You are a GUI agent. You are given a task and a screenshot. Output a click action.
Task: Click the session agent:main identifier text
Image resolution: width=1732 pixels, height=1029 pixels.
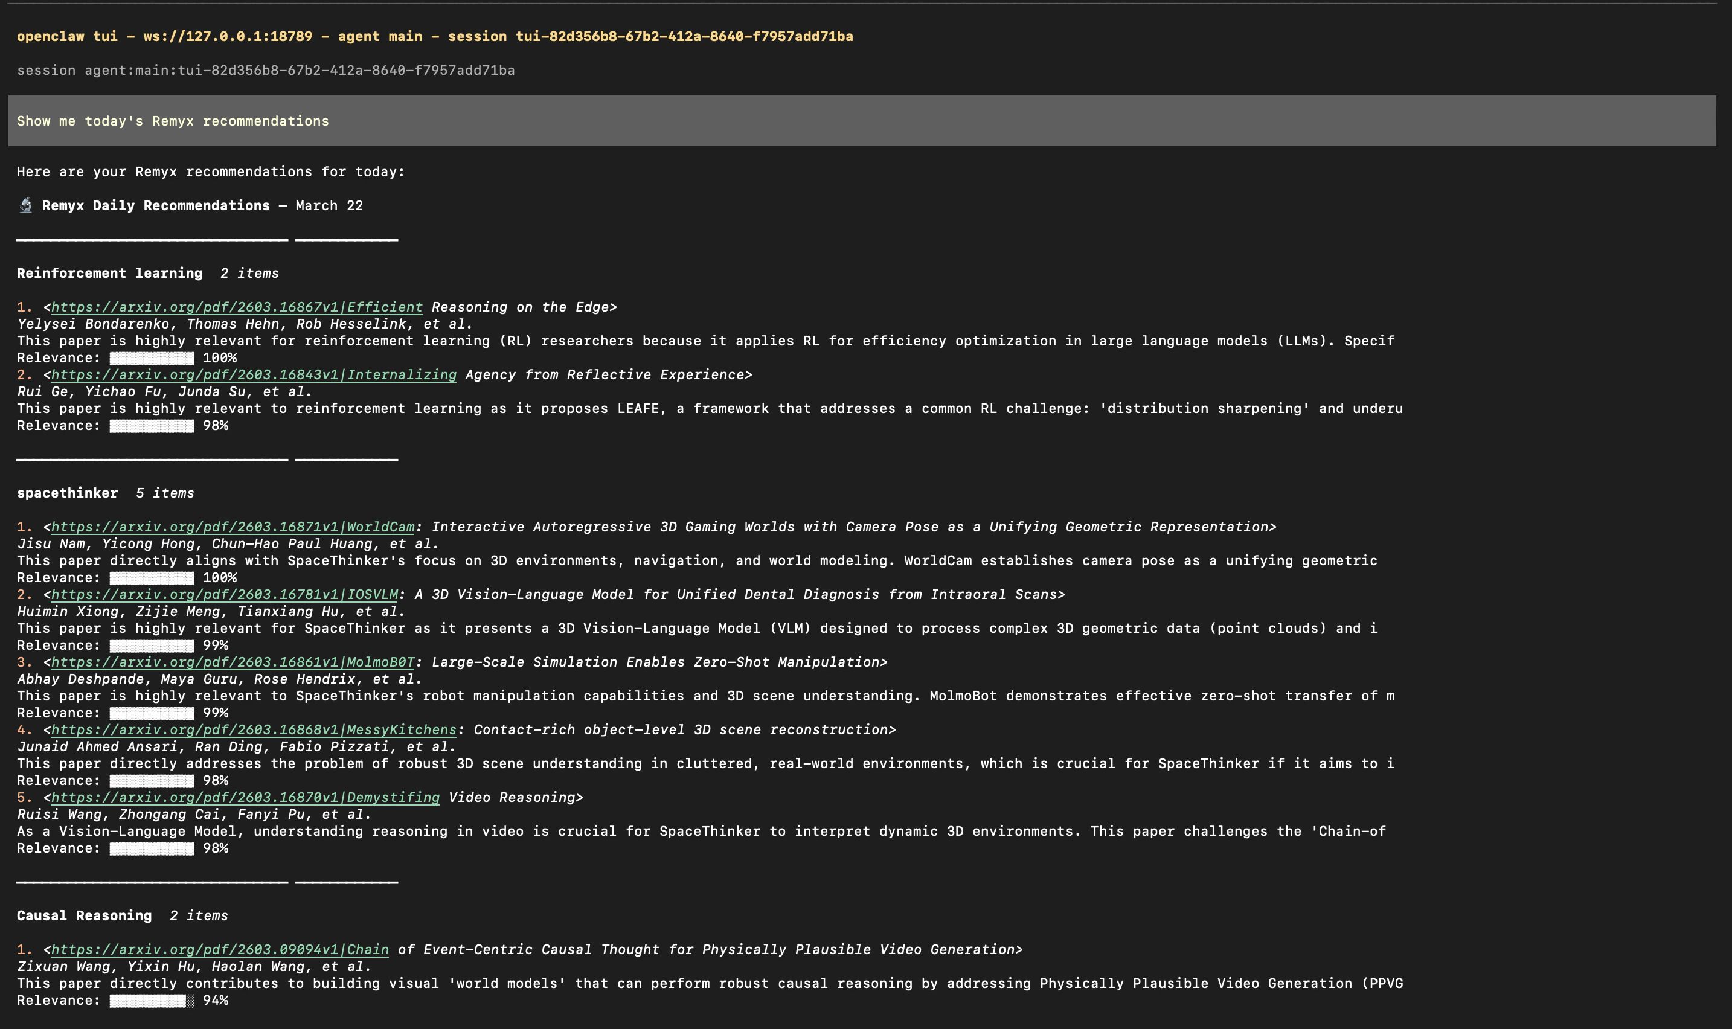pyautogui.click(x=266, y=70)
